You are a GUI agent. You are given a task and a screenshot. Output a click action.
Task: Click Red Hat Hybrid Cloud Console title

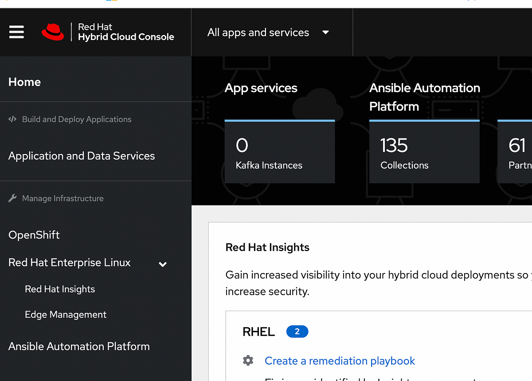pyautogui.click(x=126, y=32)
